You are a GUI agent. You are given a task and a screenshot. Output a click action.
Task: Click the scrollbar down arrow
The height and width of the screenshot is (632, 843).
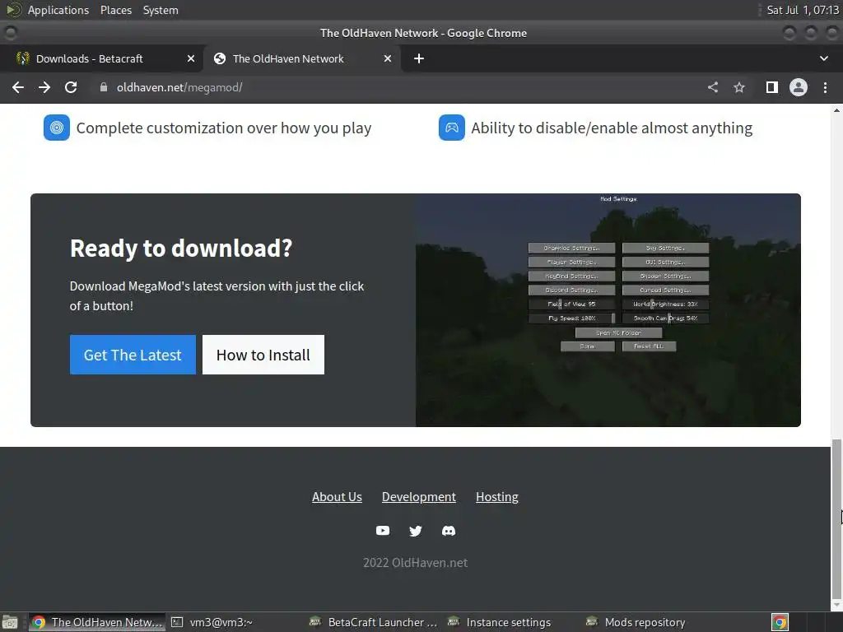pos(836,606)
